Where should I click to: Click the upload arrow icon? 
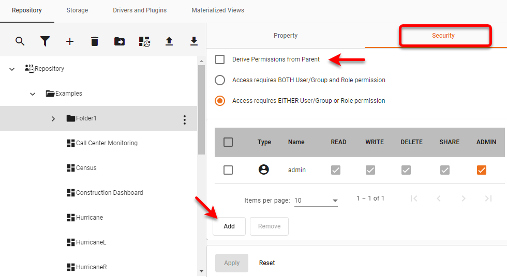click(169, 41)
